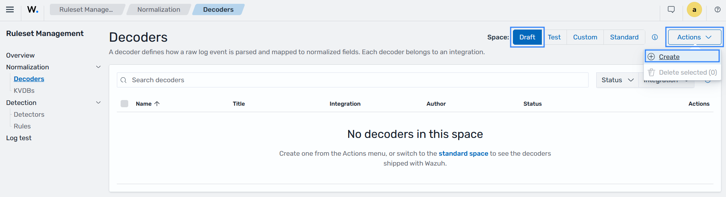Toggle the select-all checkbox in table header
The image size is (726, 197).
124,104
